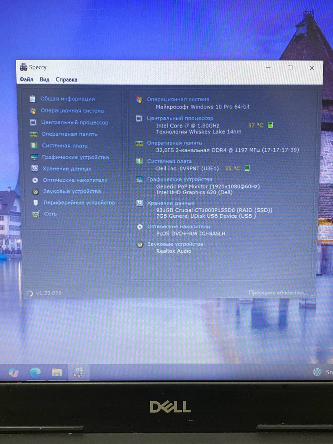Open Оптические накопители via disc icon
The width and height of the screenshot is (333, 444).
(35, 180)
